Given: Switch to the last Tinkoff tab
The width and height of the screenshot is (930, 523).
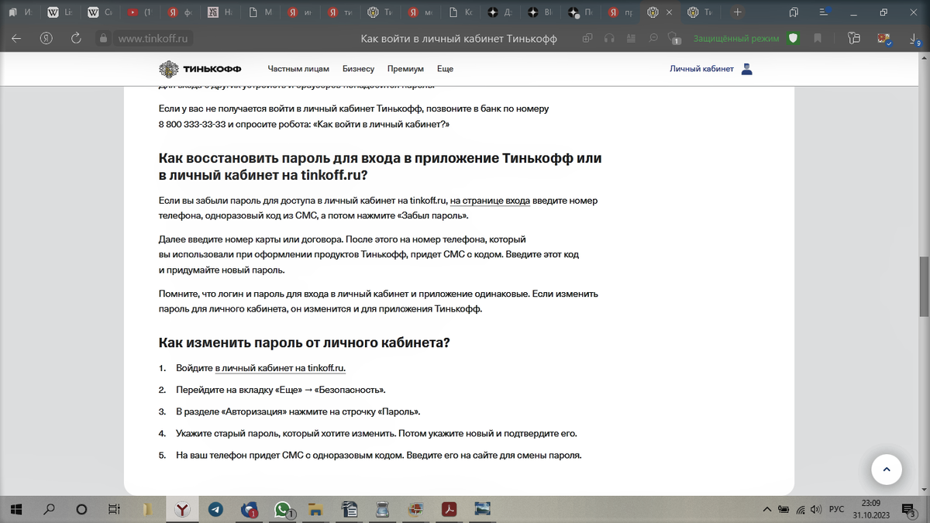Looking at the screenshot, I should click(x=700, y=12).
